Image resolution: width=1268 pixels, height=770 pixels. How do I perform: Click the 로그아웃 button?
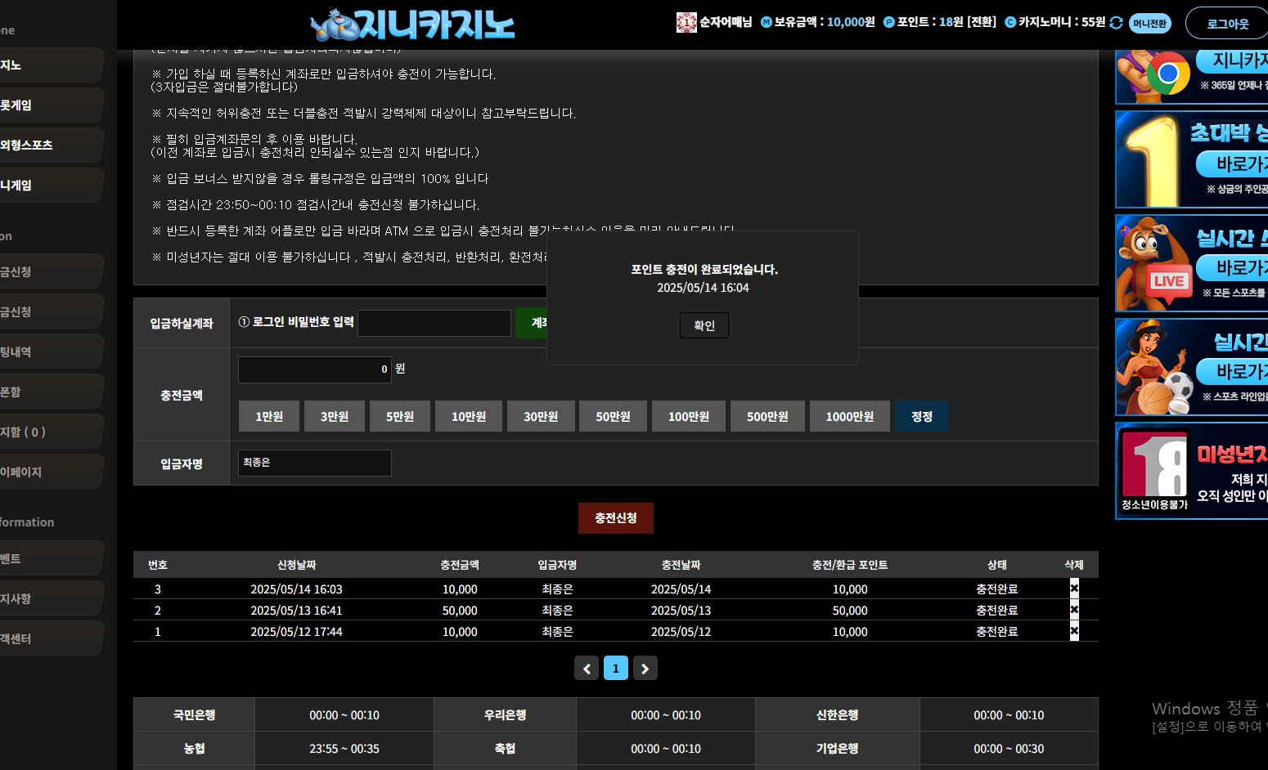(1227, 24)
